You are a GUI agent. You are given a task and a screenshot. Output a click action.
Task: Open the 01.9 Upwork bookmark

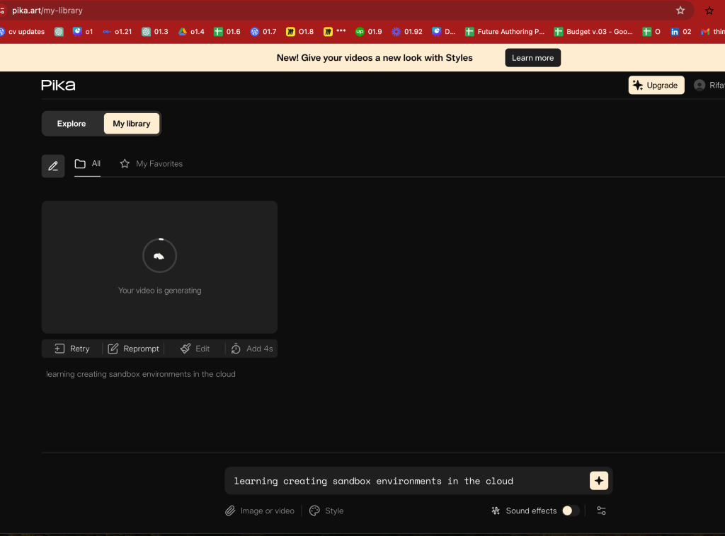(x=368, y=31)
